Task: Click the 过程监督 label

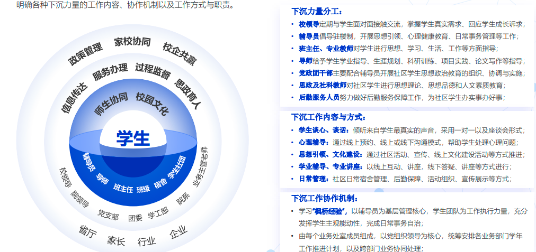Action: point(153,71)
